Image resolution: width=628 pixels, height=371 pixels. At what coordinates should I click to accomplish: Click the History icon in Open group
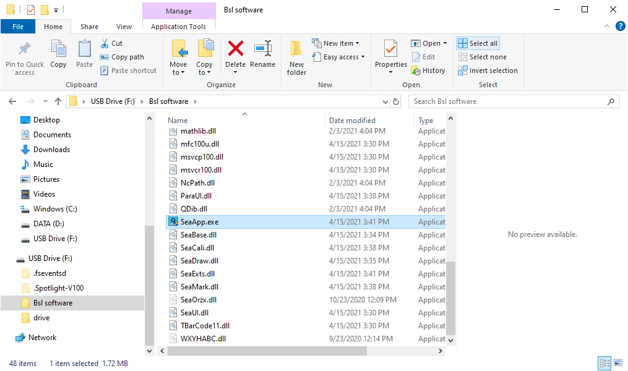click(417, 70)
